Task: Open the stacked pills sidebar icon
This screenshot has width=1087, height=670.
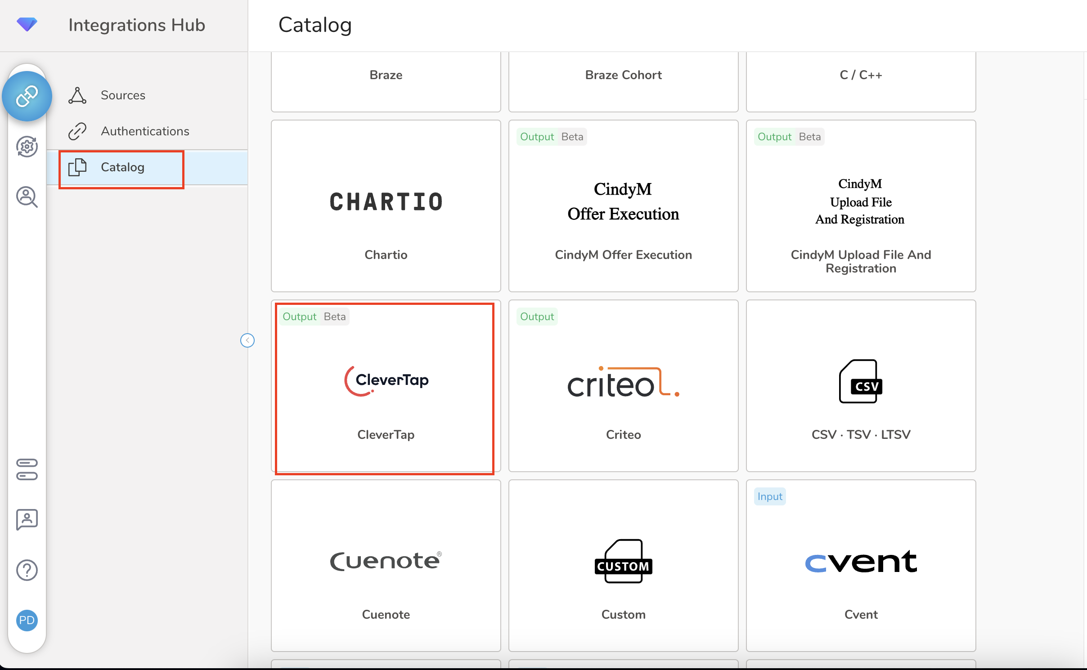Action: (x=27, y=469)
